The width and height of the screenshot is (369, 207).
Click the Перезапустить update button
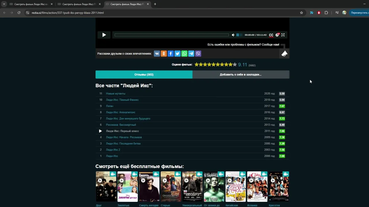pos(359,13)
